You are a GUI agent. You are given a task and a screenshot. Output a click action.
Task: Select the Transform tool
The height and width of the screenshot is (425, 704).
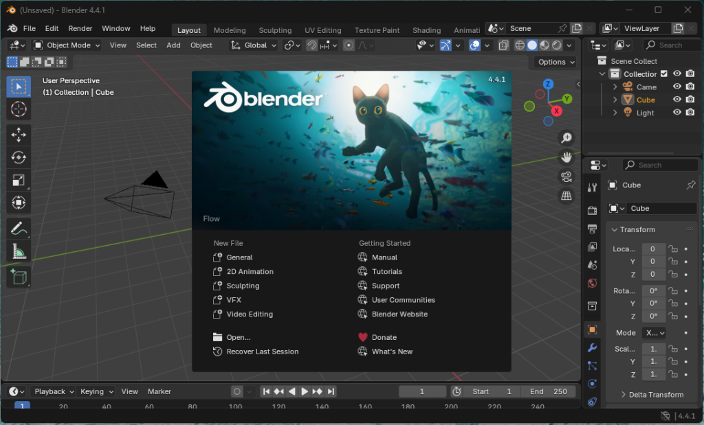[19, 203]
